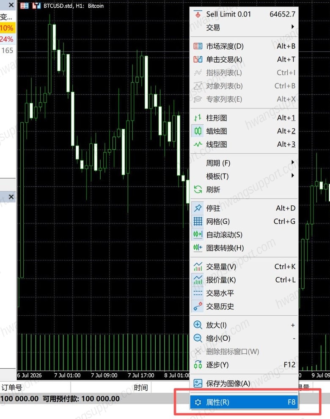Click the 6 Jul 2026 date axis label
Viewport: 330px width, 419px height.
tap(29, 375)
